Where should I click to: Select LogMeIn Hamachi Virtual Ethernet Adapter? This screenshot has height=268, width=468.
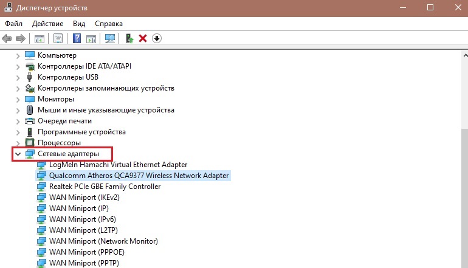(x=118, y=165)
